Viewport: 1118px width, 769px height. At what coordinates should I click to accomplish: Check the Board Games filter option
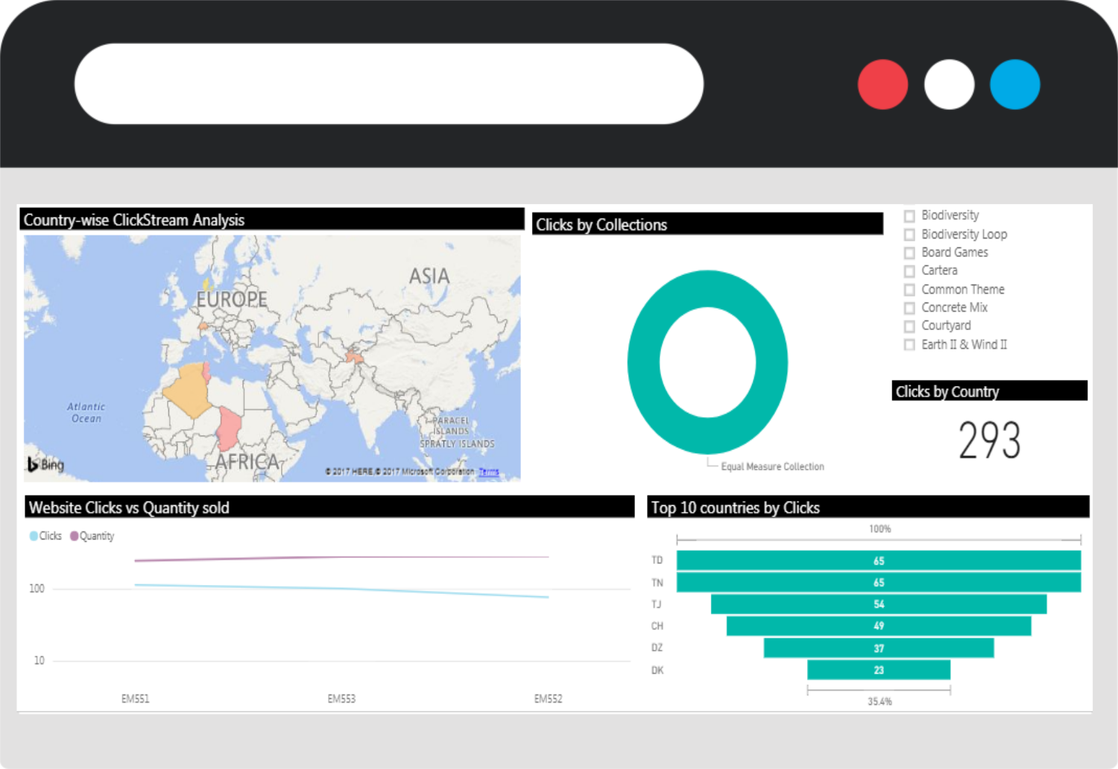909,253
